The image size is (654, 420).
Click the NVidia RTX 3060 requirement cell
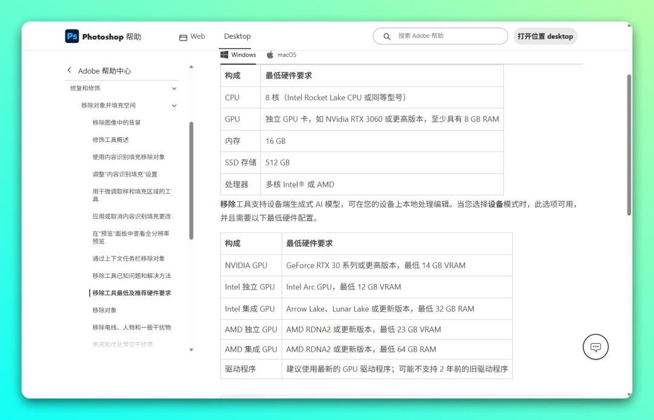click(x=382, y=119)
